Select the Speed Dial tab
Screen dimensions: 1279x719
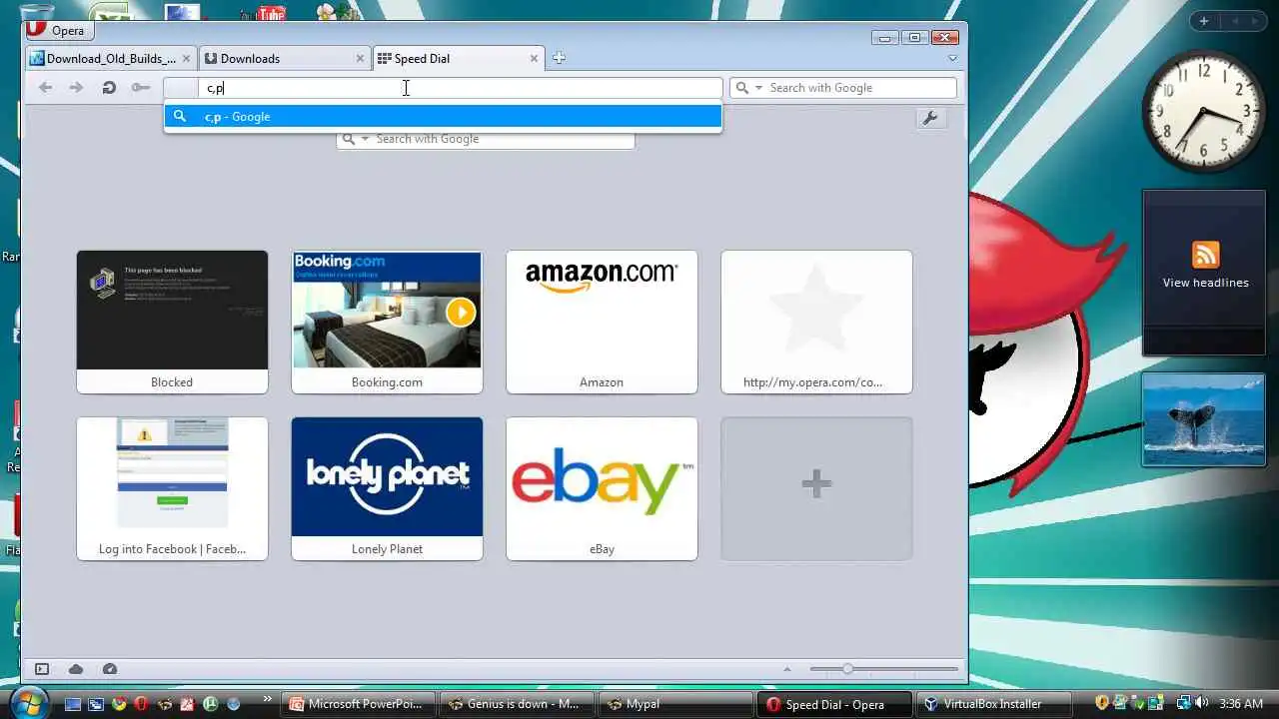(458, 59)
